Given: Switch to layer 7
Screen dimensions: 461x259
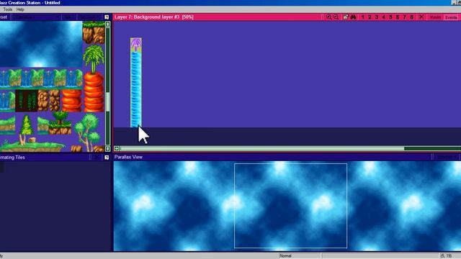Looking at the screenshot, I should coord(405,17).
